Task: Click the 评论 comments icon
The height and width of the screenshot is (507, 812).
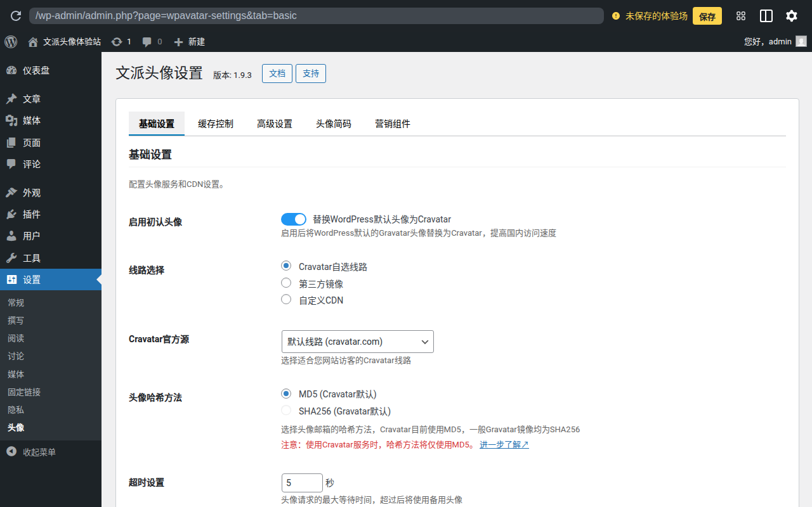Action: [x=13, y=164]
